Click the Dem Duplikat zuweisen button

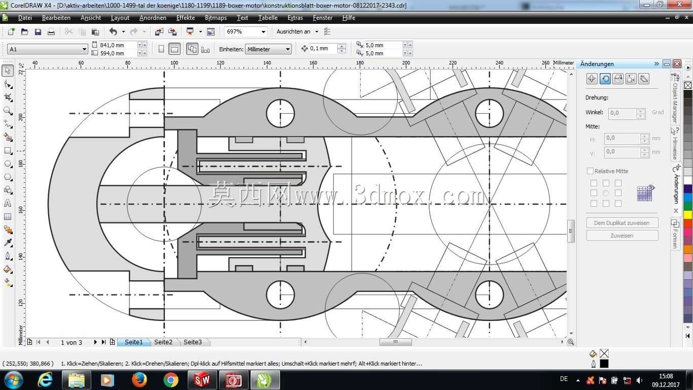click(x=622, y=223)
